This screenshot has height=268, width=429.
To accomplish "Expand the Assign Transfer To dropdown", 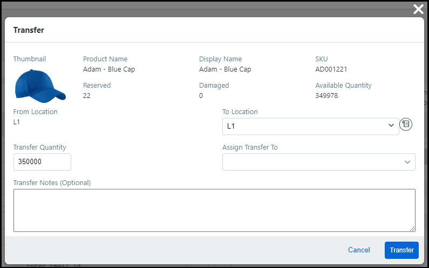I will pos(318,162).
